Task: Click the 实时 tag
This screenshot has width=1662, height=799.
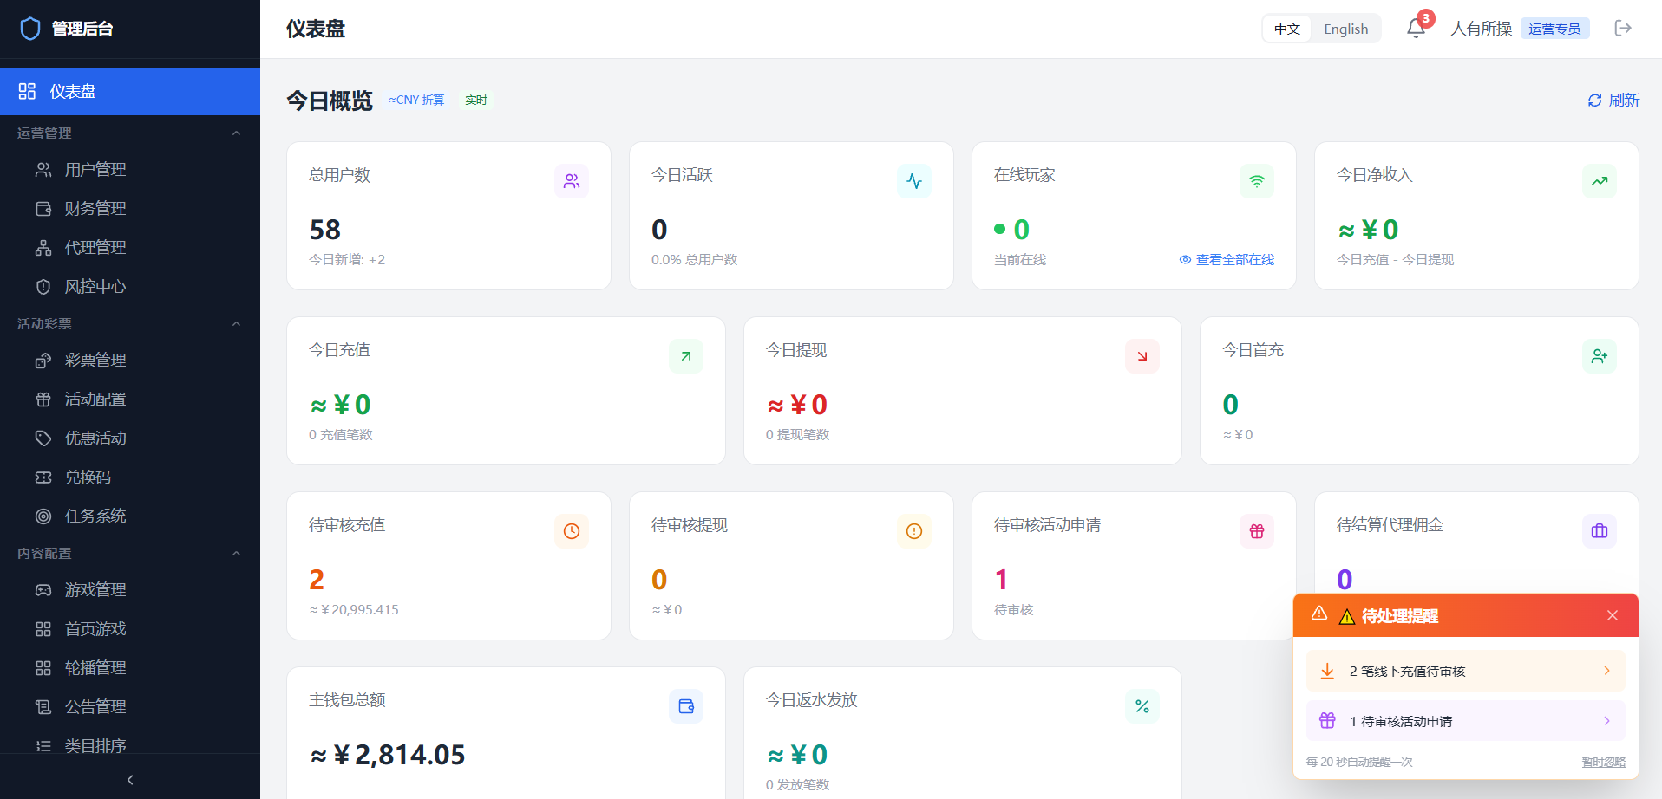Action: click(x=476, y=101)
